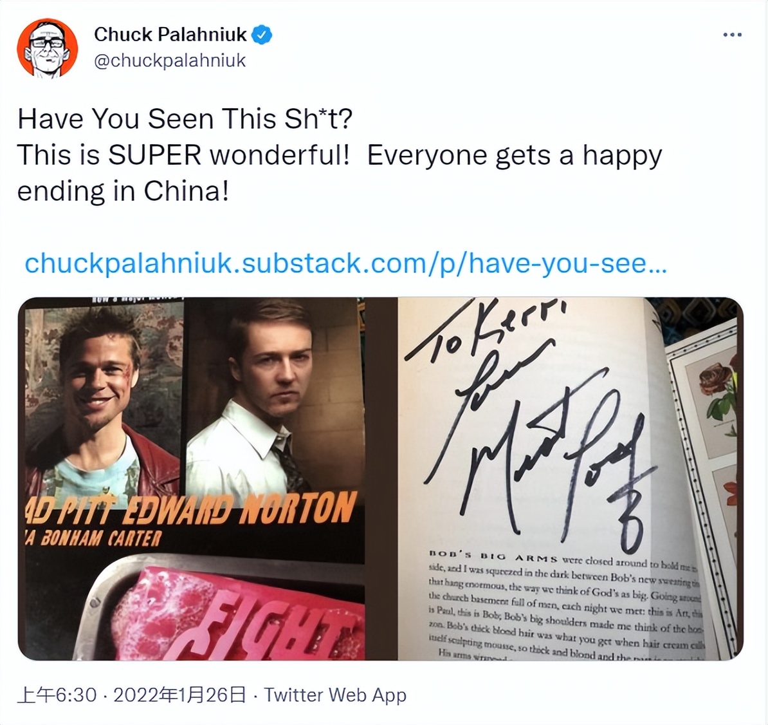The image size is (768, 725).
Task: Click the "Have You Seen This Sh*t?" text
Action: point(185,119)
